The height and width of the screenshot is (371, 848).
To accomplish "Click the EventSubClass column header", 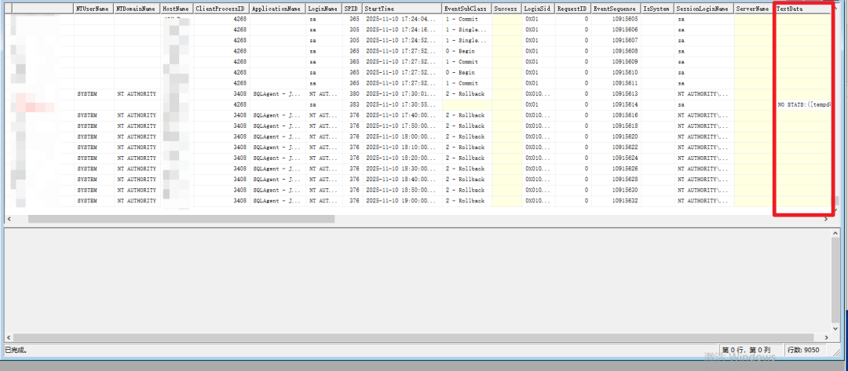I will click(x=466, y=9).
